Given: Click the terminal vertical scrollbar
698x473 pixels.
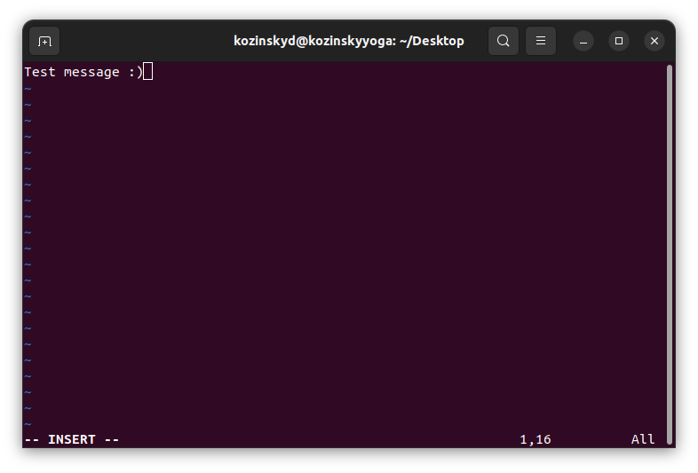Looking at the screenshot, I should [669, 254].
